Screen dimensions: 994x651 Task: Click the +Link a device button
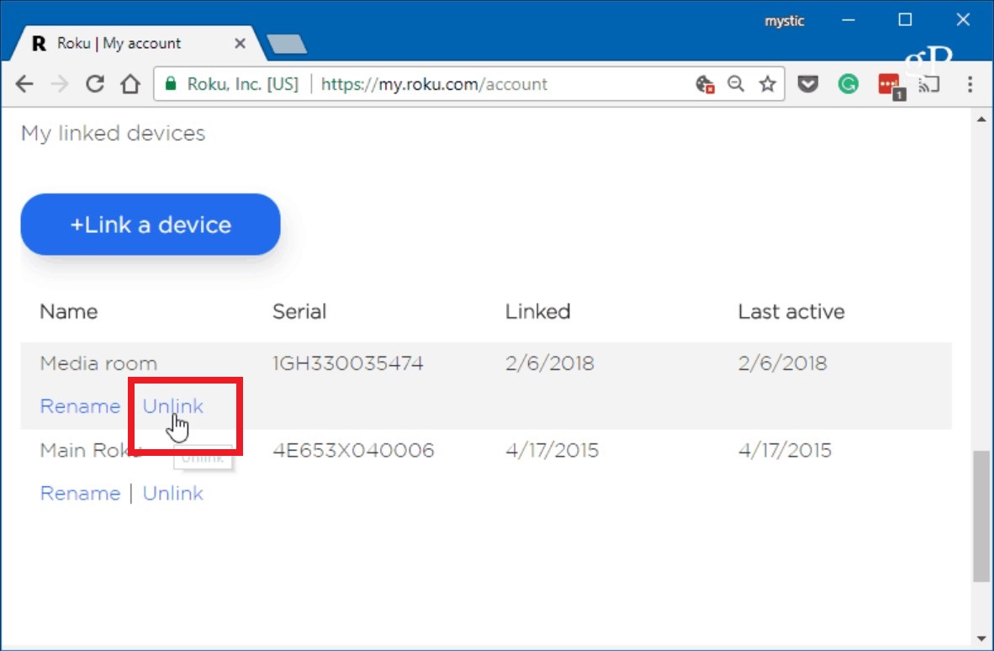coord(151,225)
